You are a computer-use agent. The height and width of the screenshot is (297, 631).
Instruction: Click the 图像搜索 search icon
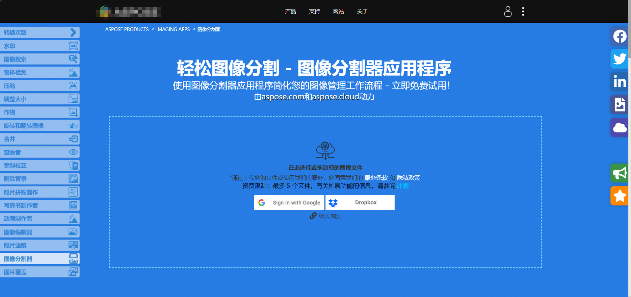[73, 59]
